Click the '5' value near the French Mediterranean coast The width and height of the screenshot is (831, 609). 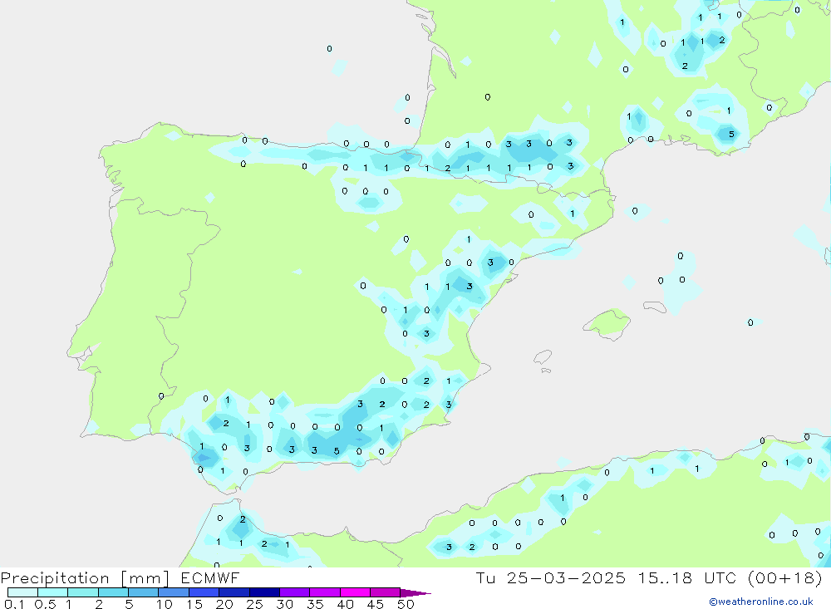[x=731, y=134]
